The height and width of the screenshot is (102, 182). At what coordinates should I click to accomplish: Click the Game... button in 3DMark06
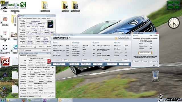pyautogui.click(x=124, y=64)
